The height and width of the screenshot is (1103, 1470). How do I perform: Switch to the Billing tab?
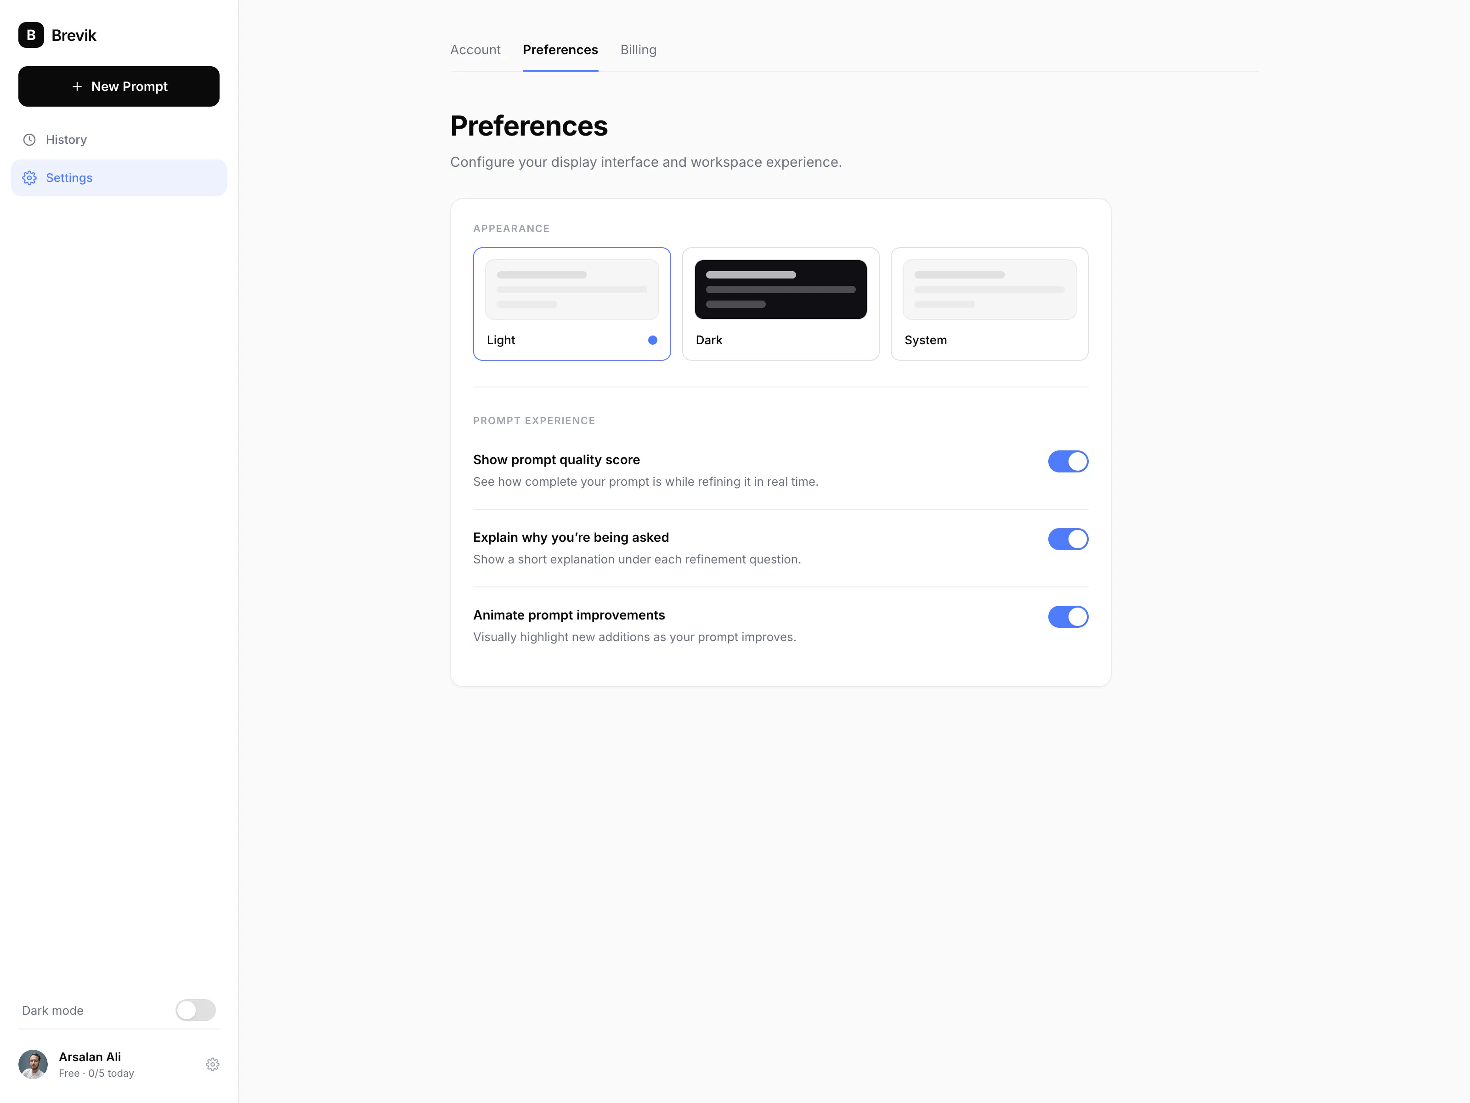(x=639, y=50)
